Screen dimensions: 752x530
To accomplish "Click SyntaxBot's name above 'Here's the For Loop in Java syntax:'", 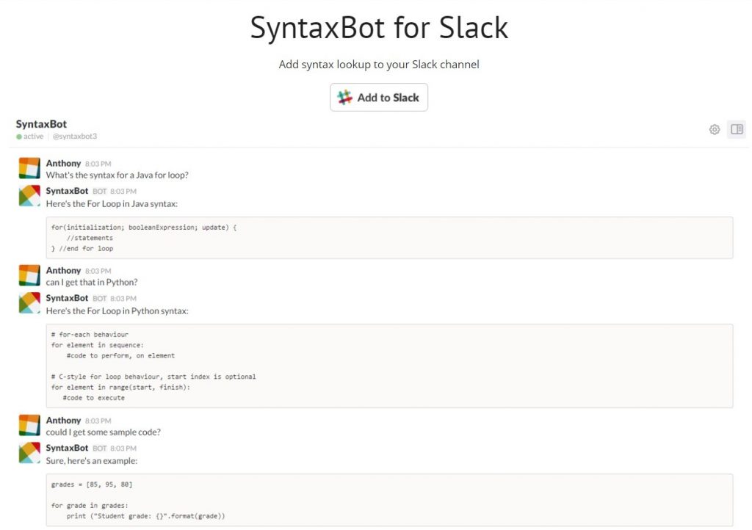I will tap(67, 191).
